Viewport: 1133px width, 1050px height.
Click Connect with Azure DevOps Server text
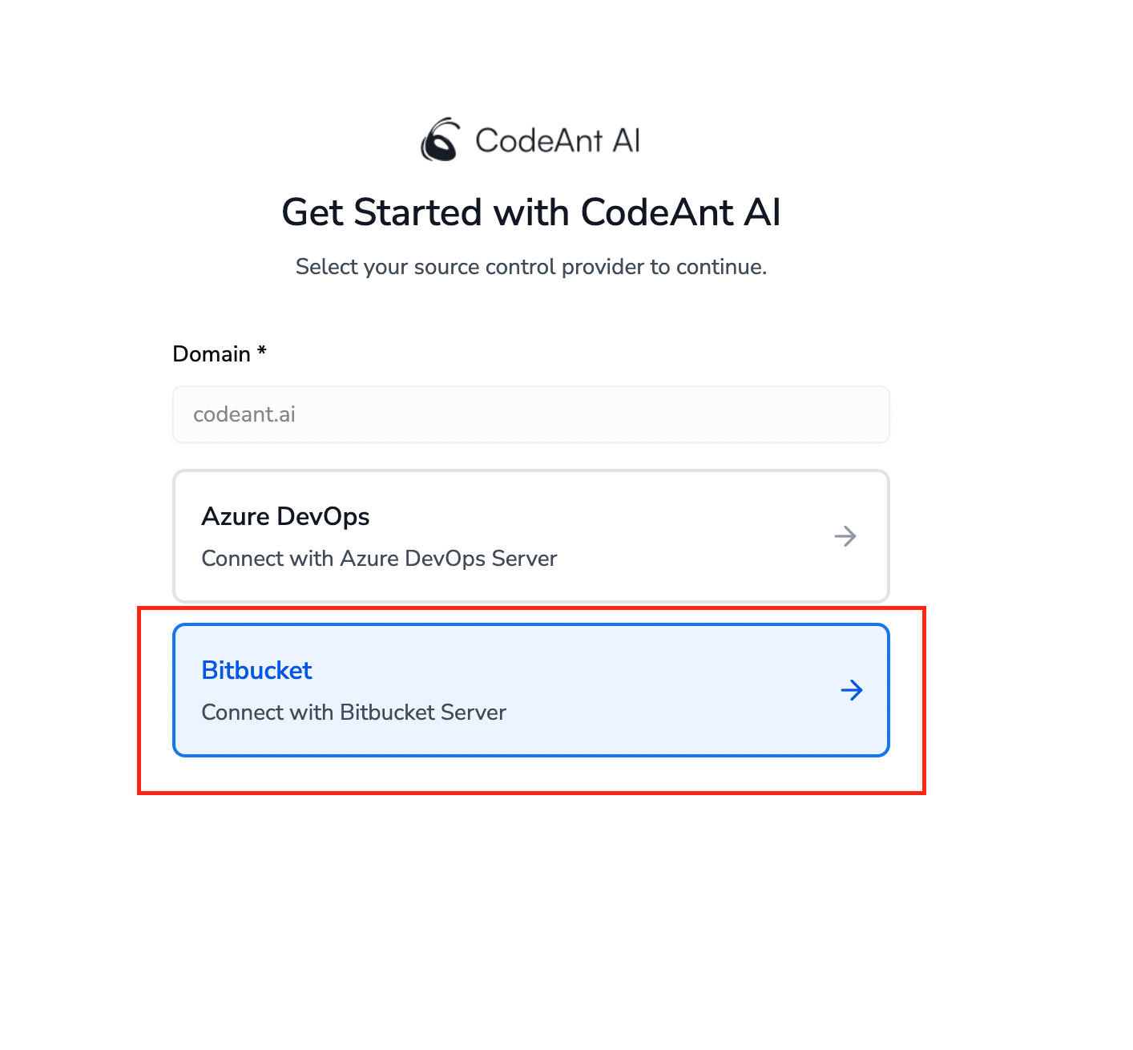pos(379,558)
